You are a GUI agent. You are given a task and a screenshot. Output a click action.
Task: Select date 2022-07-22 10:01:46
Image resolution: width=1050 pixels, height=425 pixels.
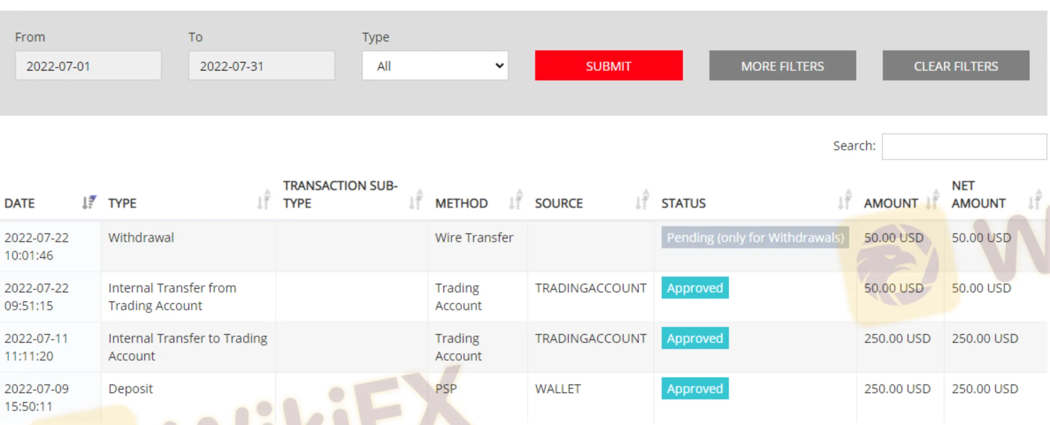coord(37,246)
